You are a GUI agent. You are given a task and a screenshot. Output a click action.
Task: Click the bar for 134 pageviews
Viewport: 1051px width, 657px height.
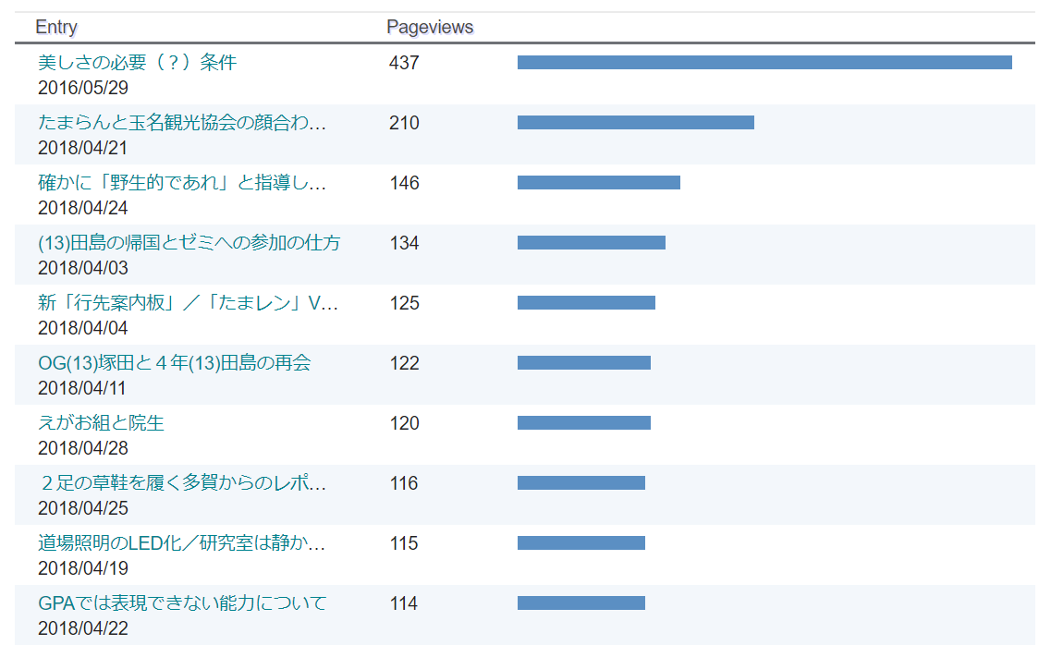pyautogui.click(x=592, y=242)
